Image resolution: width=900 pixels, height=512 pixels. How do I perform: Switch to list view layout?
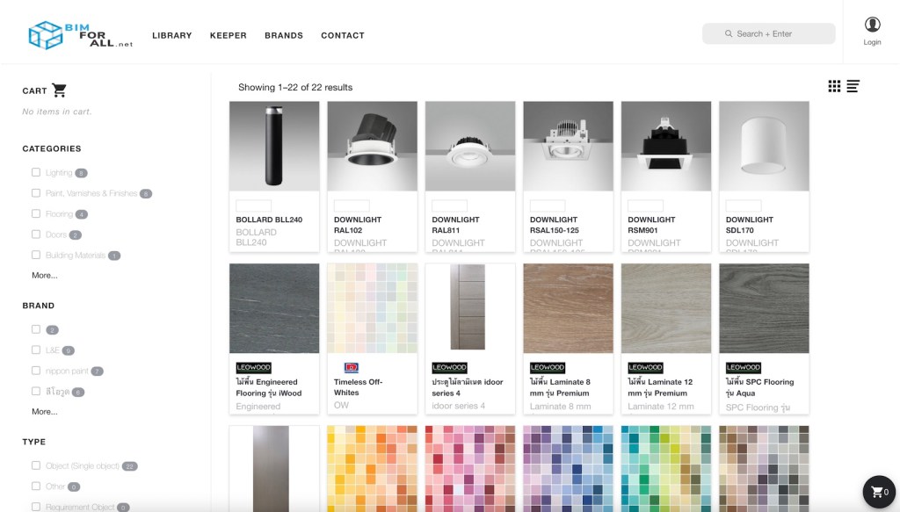853,86
